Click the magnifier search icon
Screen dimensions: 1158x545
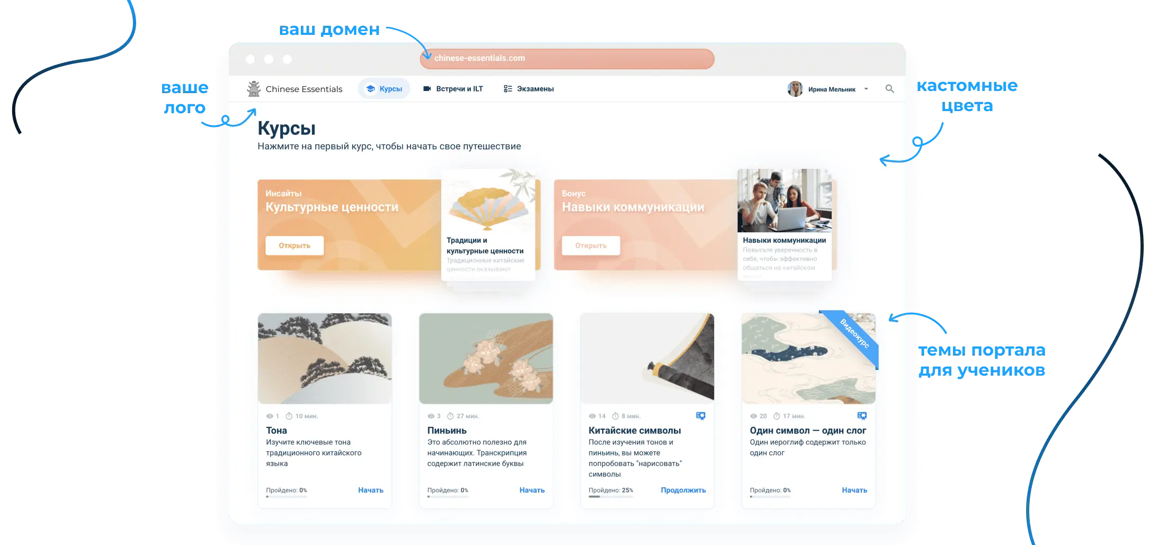[889, 89]
